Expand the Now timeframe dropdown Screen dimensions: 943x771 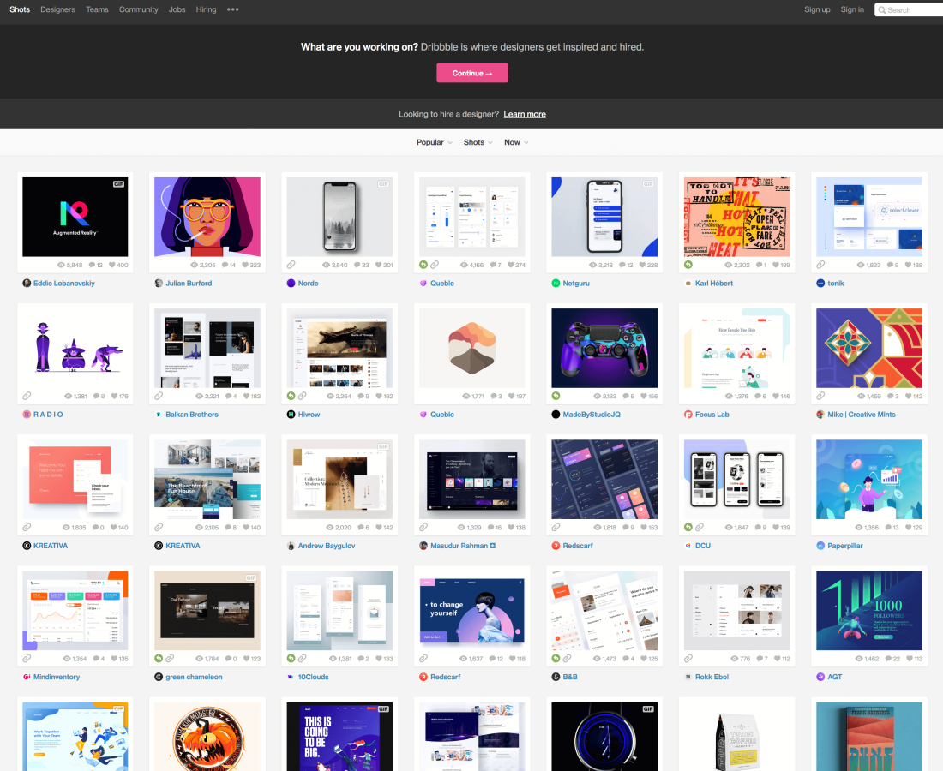516,142
